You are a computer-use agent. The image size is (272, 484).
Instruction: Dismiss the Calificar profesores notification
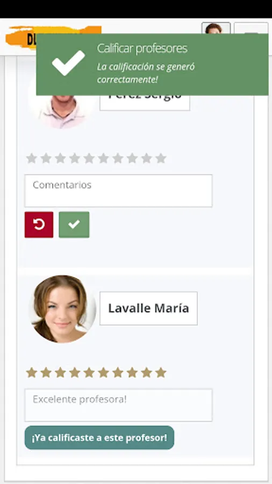[x=152, y=65]
